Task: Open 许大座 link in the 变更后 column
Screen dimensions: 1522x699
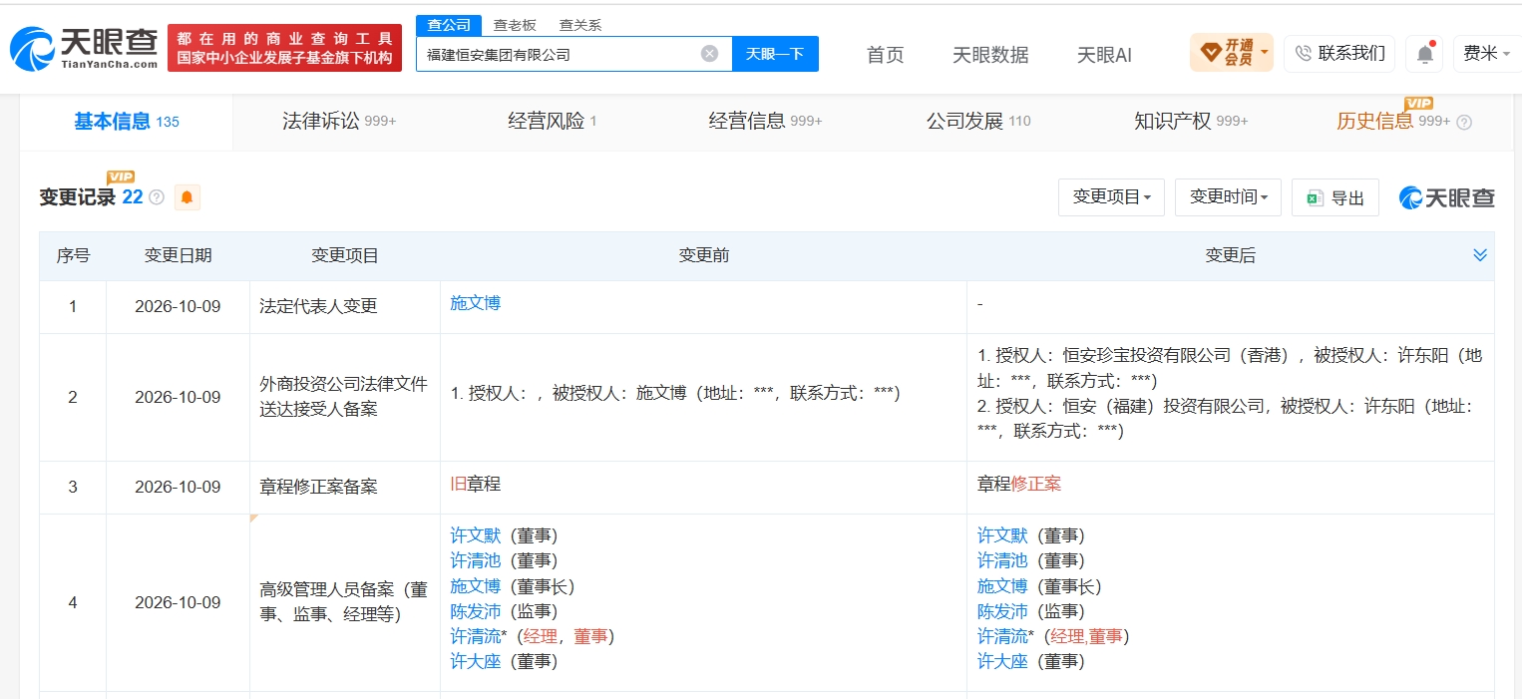Action: [x=1002, y=661]
